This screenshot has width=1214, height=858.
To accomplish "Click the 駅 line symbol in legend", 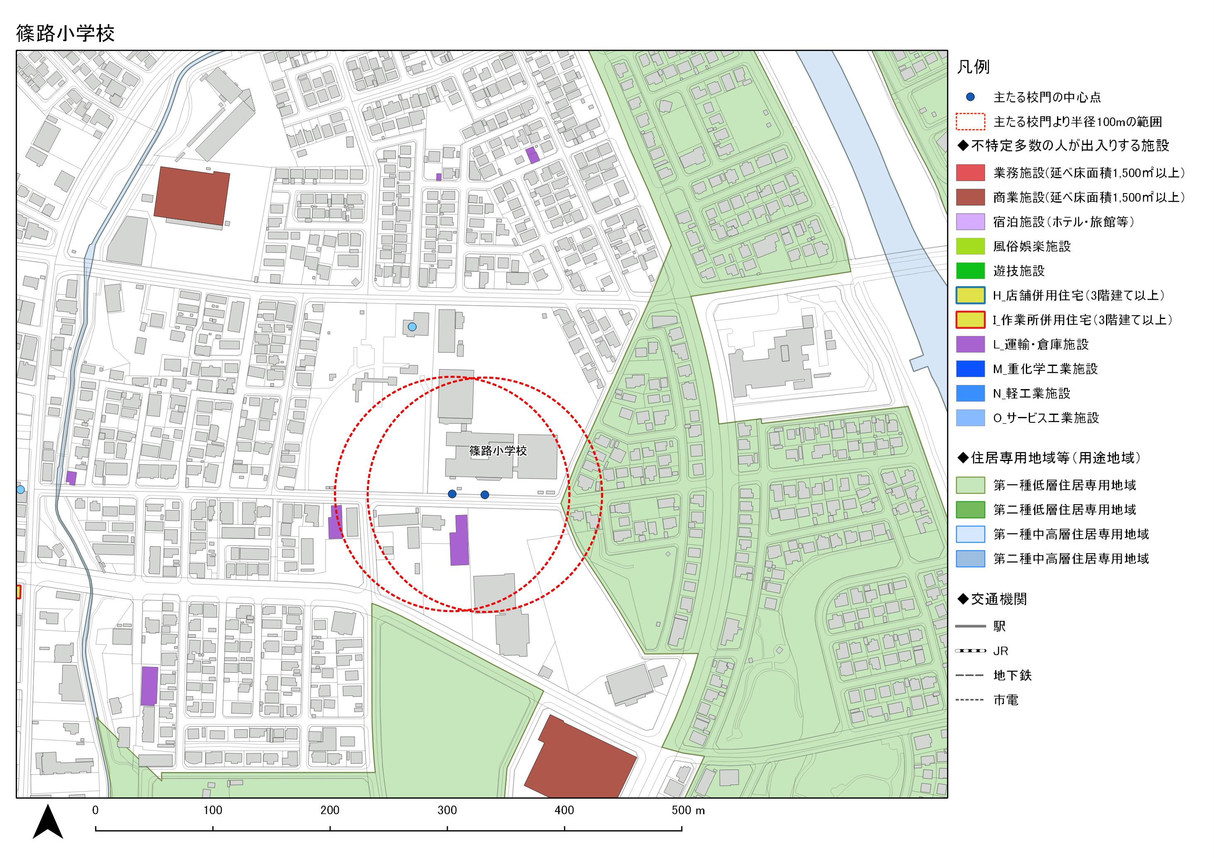I will point(970,626).
